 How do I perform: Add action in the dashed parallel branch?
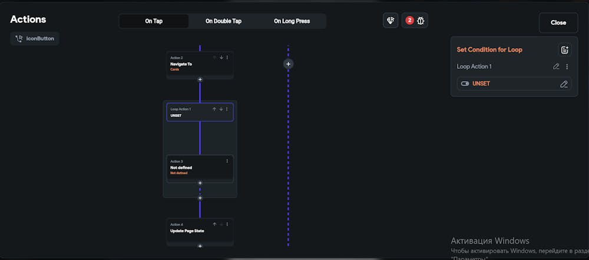pyautogui.click(x=288, y=64)
